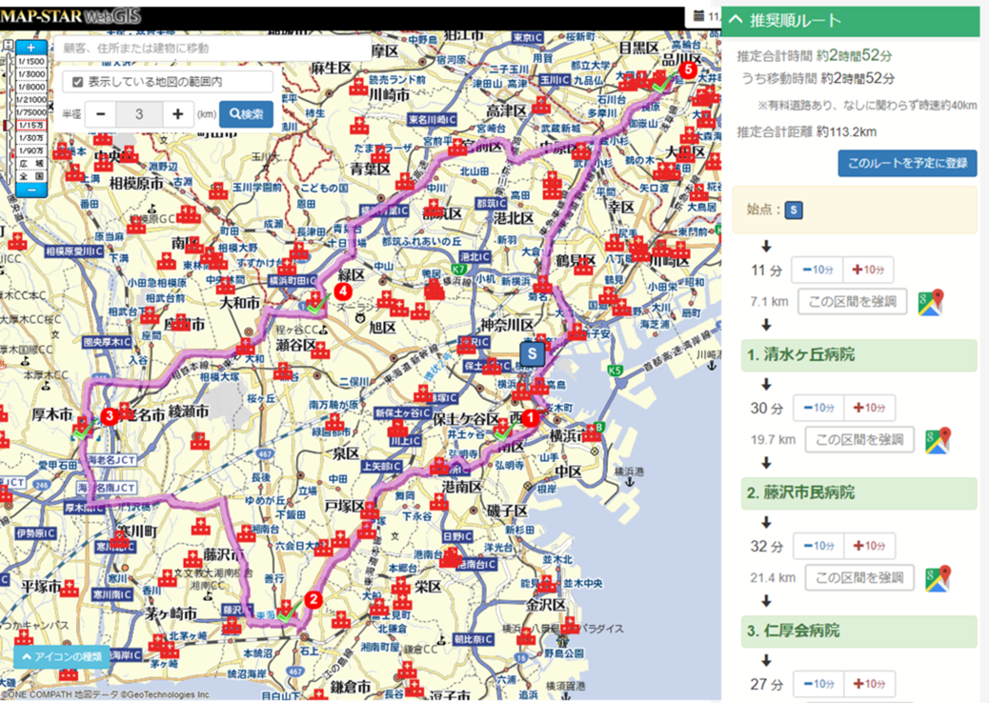Click the red scale slider handle
This screenshot has height=703, width=989.
tap(9, 126)
